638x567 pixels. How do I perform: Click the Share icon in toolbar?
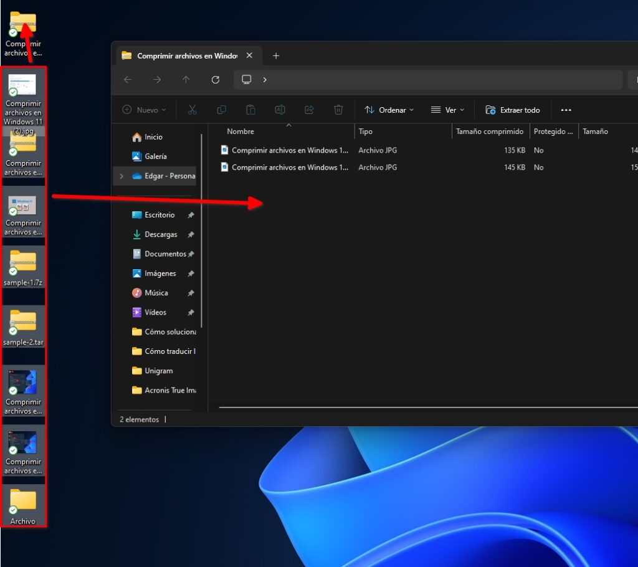pos(309,110)
